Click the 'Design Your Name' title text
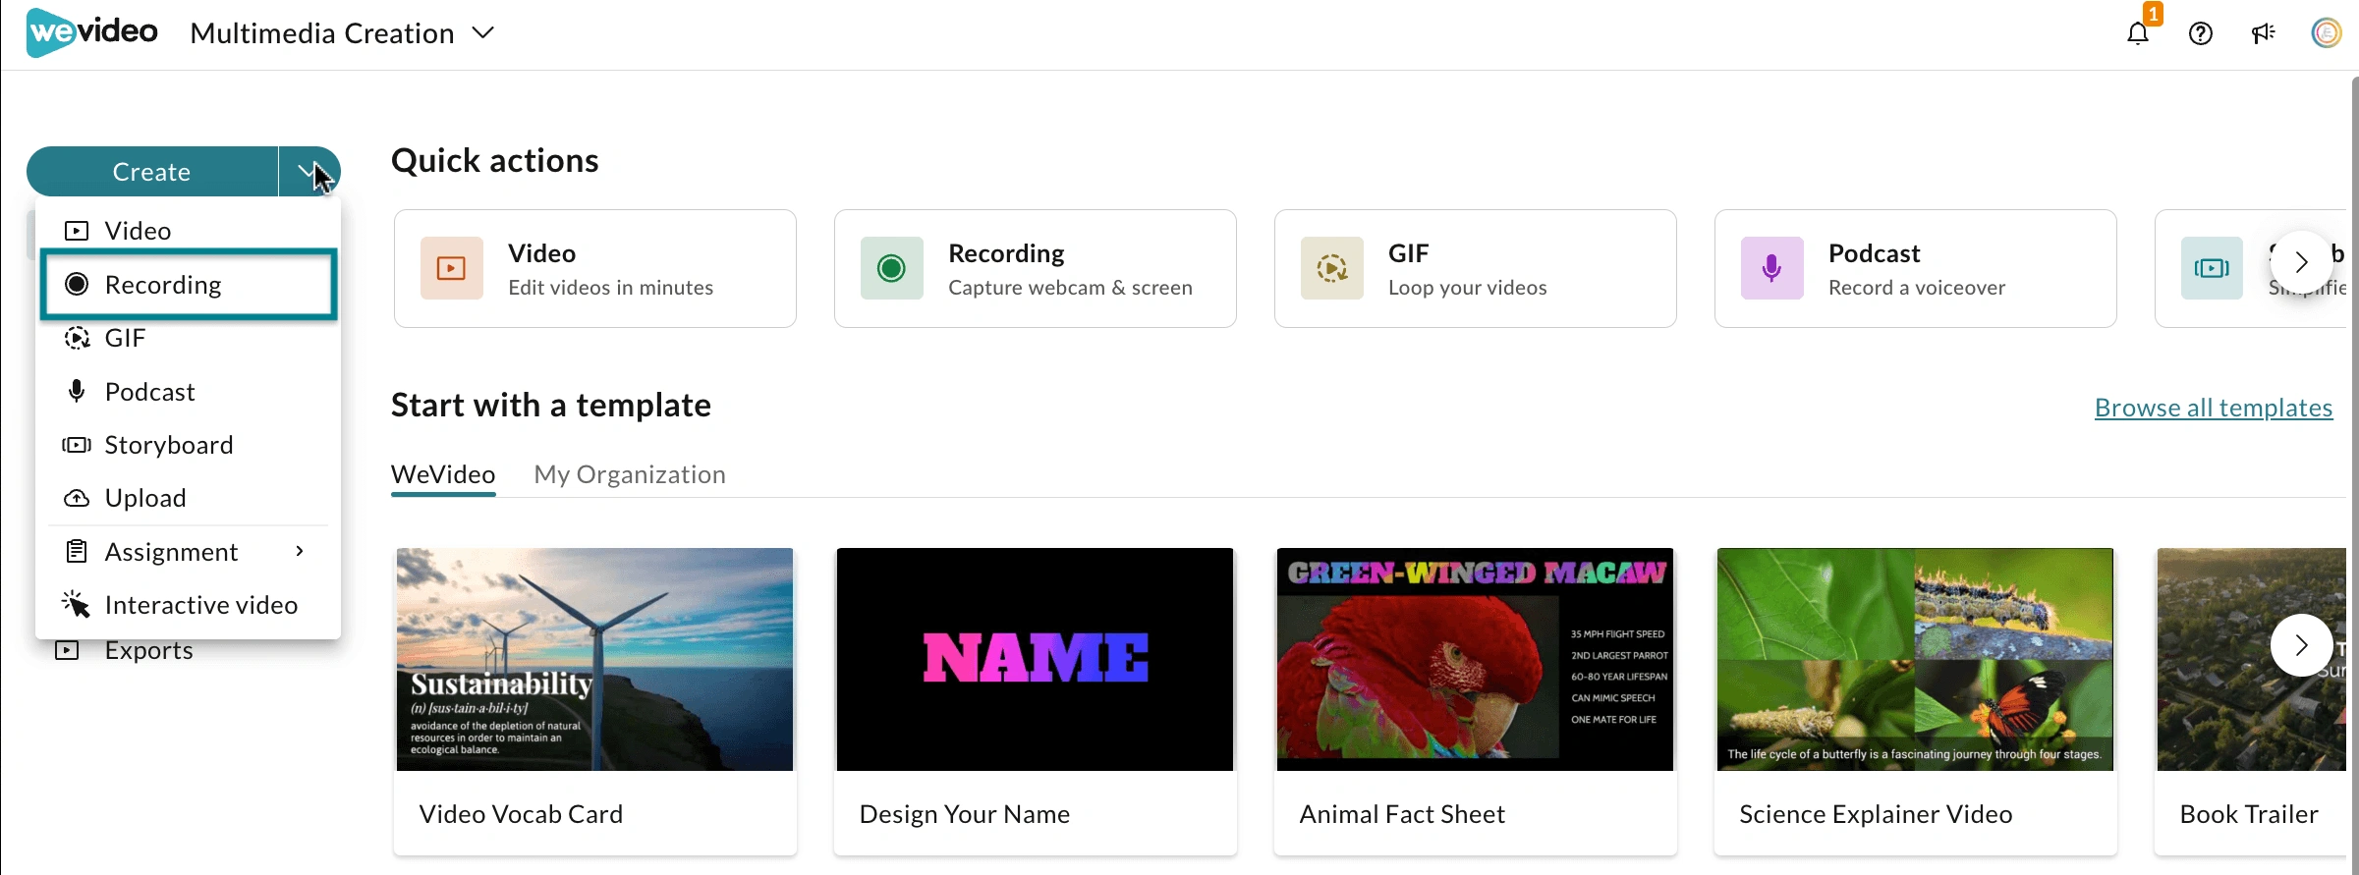The image size is (2359, 875). click(x=965, y=814)
